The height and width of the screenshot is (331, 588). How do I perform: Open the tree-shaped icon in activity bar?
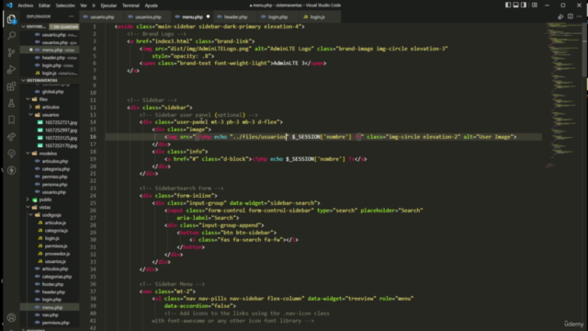pos(11,154)
